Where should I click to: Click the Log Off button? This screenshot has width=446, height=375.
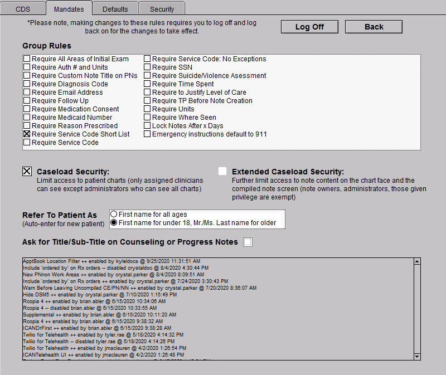(309, 27)
